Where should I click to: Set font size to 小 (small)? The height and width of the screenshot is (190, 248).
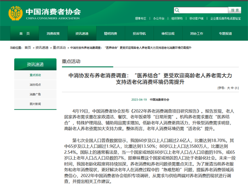(236, 88)
